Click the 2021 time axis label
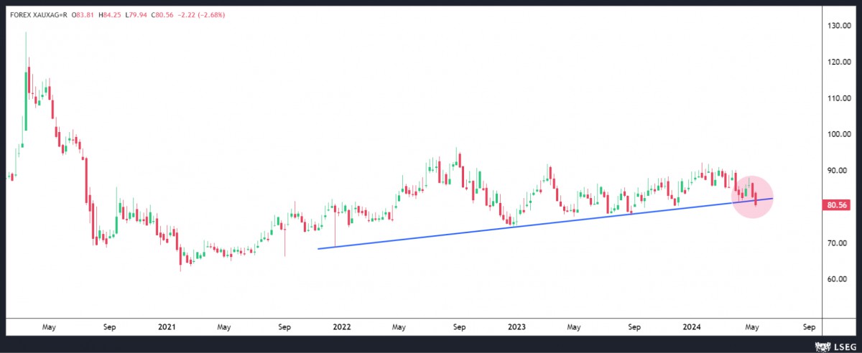This screenshot has height=353, width=862. tap(166, 327)
